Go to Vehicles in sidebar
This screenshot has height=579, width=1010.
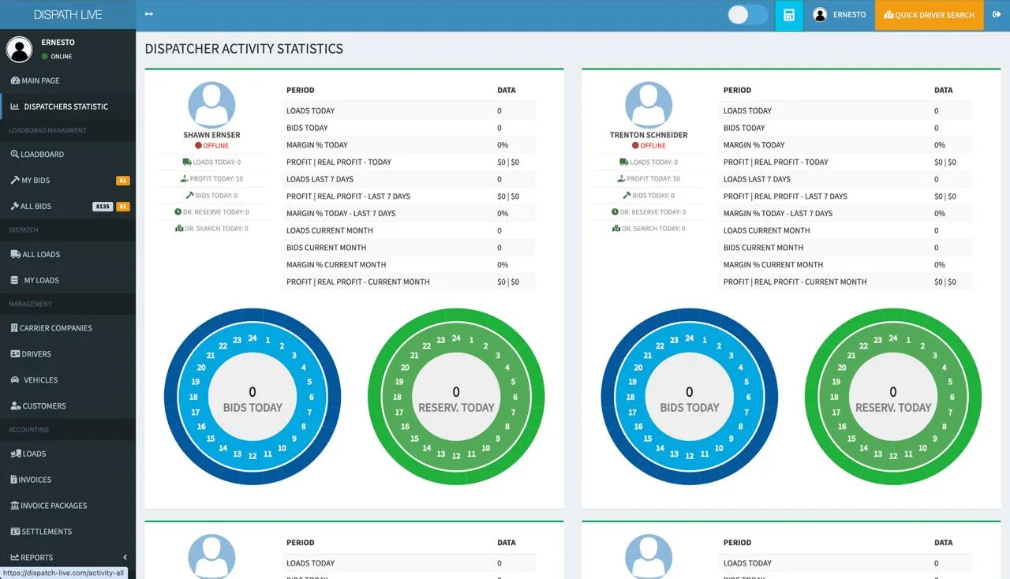click(40, 380)
